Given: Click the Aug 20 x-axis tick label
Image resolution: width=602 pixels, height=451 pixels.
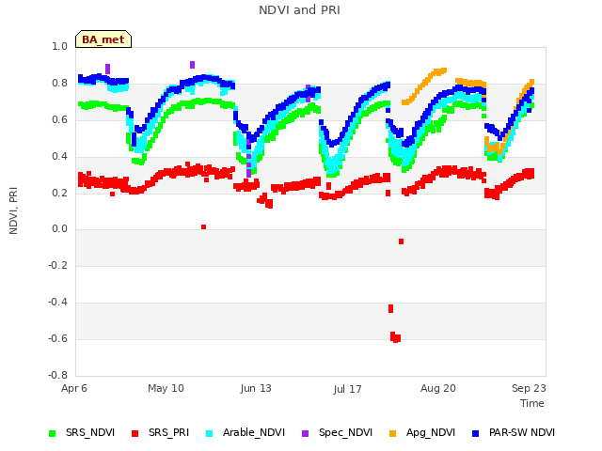Looking at the screenshot, I should pos(438,388).
